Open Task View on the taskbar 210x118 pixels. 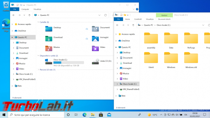[x=76, y=115]
